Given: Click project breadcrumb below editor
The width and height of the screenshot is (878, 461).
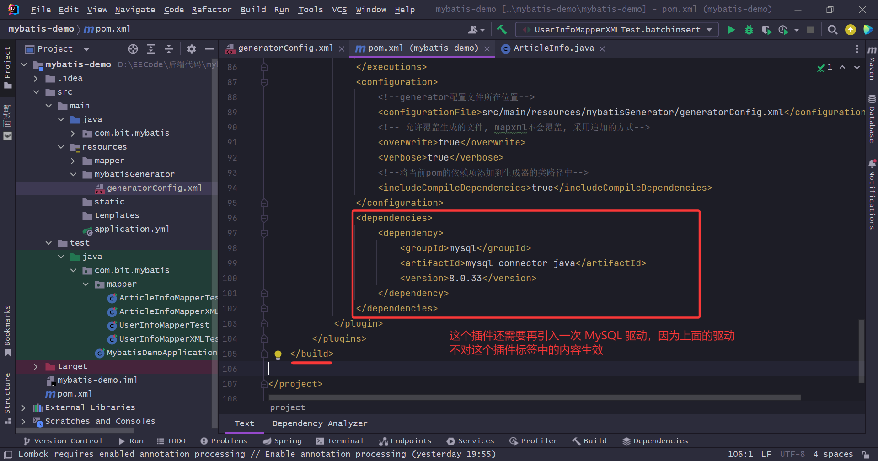Looking at the screenshot, I should coord(287,408).
